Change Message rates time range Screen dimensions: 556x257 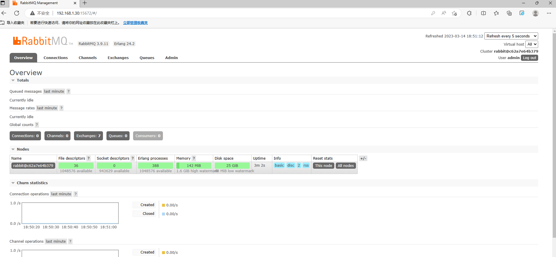[x=47, y=108]
